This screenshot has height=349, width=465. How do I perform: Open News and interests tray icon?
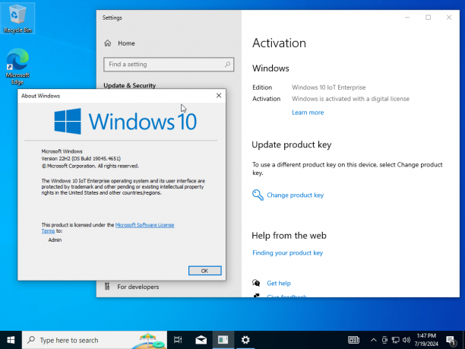click(x=353, y=340)
